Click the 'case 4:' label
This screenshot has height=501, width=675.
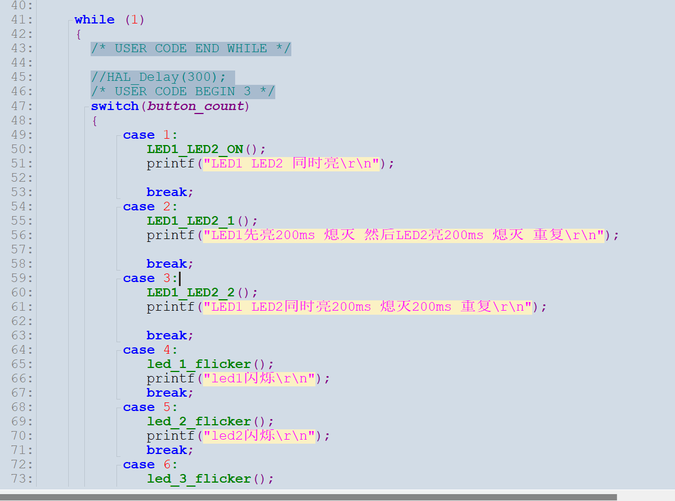pyautogui.click(x=150, y=350)
